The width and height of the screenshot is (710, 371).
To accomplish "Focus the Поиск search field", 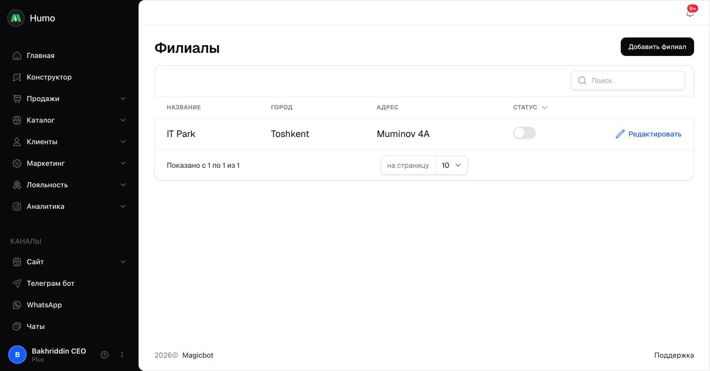I will 628,81.
